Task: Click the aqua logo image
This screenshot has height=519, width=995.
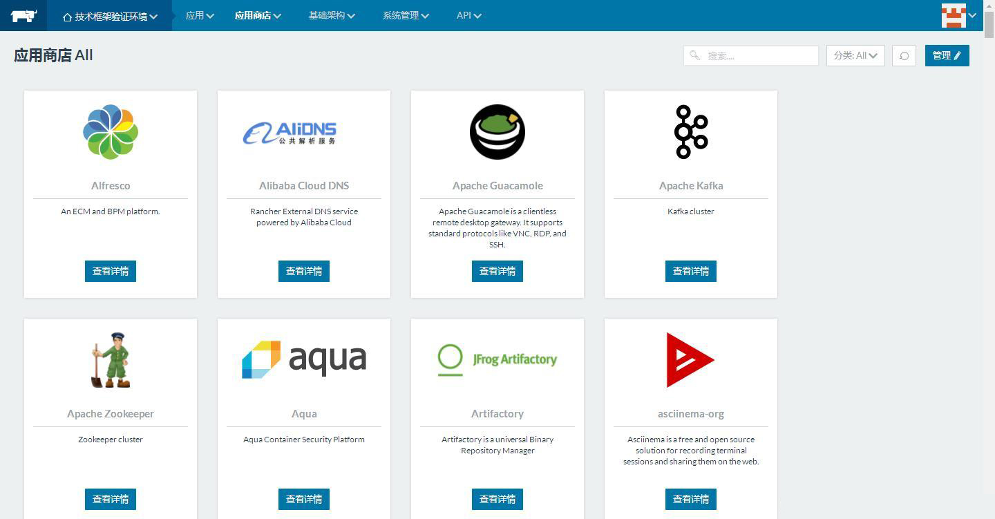Action: pyautogui.click(x=304, y=359)
